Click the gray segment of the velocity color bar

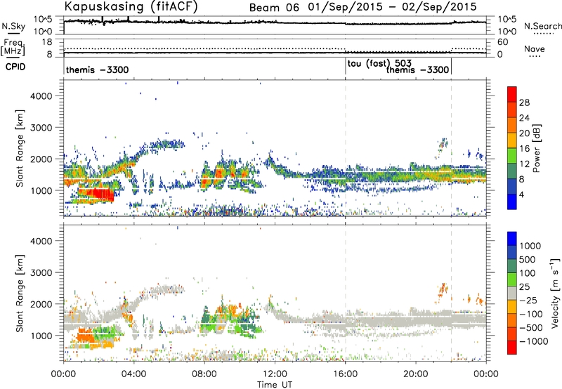512,293
